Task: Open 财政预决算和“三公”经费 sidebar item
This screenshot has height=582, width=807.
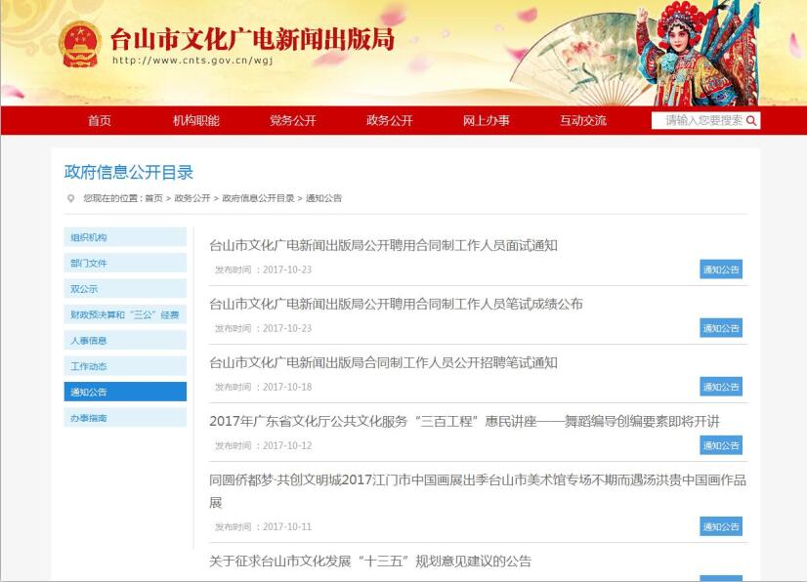Action: pos(125,314)
